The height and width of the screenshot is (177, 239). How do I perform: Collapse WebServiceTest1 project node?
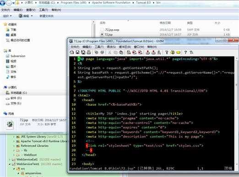coord(10,164)
